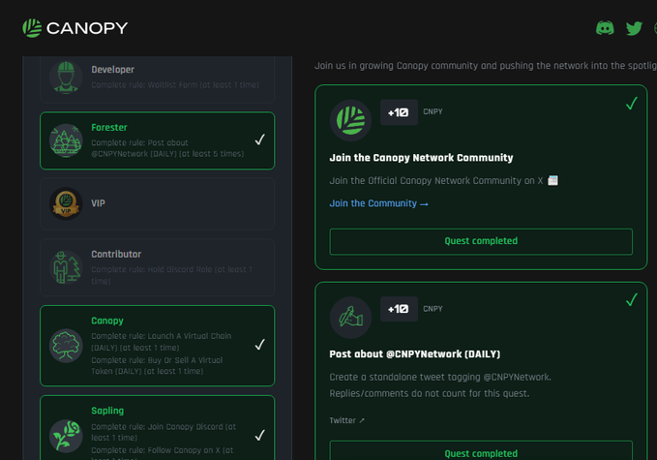The height and width of the screenshot is (460, 657).
Task: Click 'Complete rule: Follow Canopy on X' text
Action: tap(163, 453)
